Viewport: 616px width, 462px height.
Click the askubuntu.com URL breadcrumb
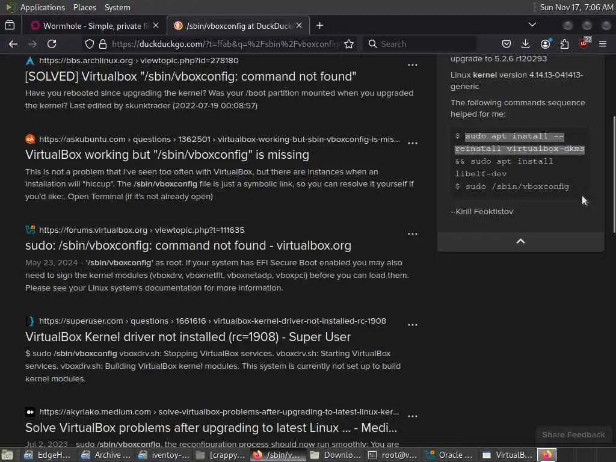click(x=219, y=140)
